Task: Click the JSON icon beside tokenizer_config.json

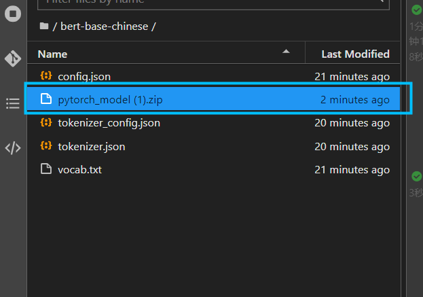Action: (46, 123)
